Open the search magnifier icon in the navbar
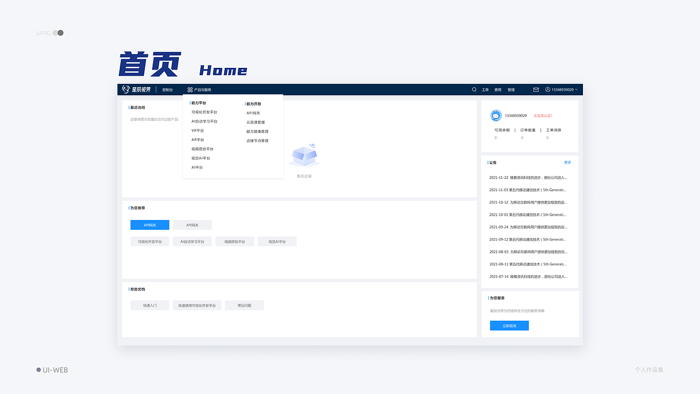Screen dimensions: 700x394 (474, 89)
